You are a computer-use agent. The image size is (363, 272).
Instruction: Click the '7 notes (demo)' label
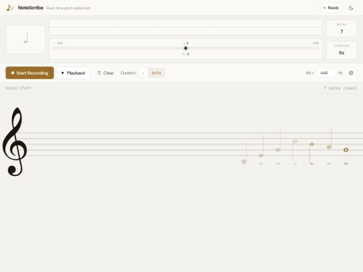340,88
